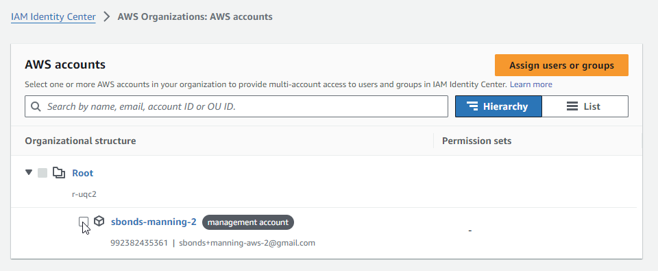The width and height of the screenshot is (658, 271).
Task: Open the Root link
Action: click(x=83, y=173)
